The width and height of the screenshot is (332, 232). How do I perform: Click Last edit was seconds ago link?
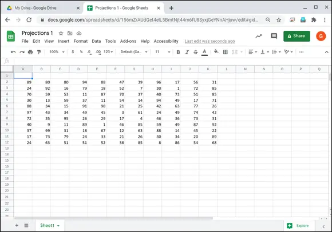(210, 41)
